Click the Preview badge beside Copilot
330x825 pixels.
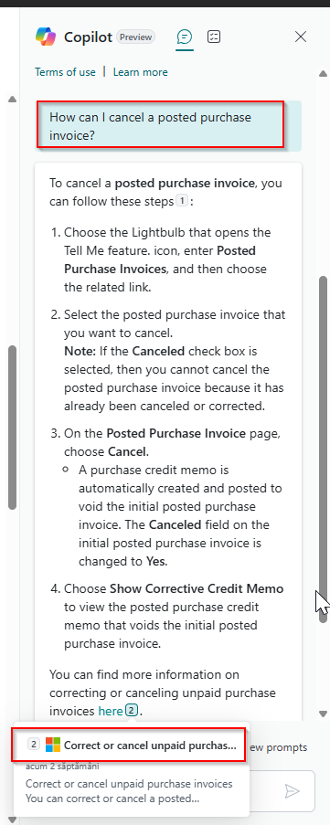[x=136, y=37]
